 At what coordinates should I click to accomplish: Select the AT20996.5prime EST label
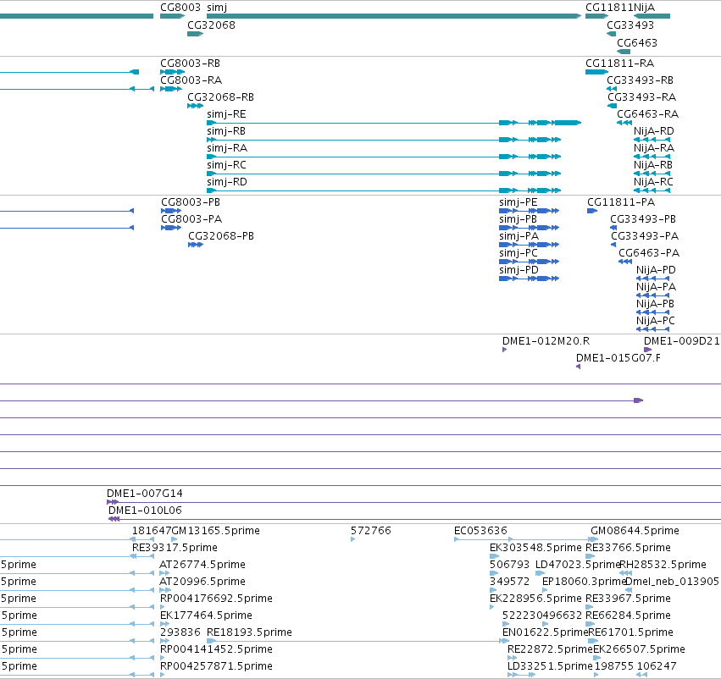click(x=202, y=582)
